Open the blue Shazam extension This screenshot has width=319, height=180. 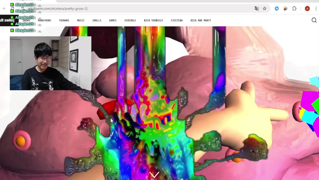point(277,8)
